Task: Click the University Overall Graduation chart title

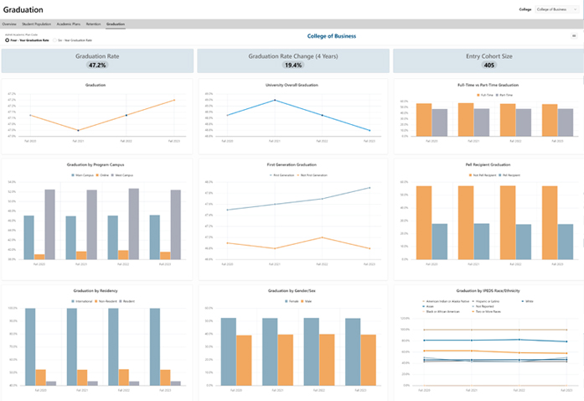Action: click(x=292, y=85)
